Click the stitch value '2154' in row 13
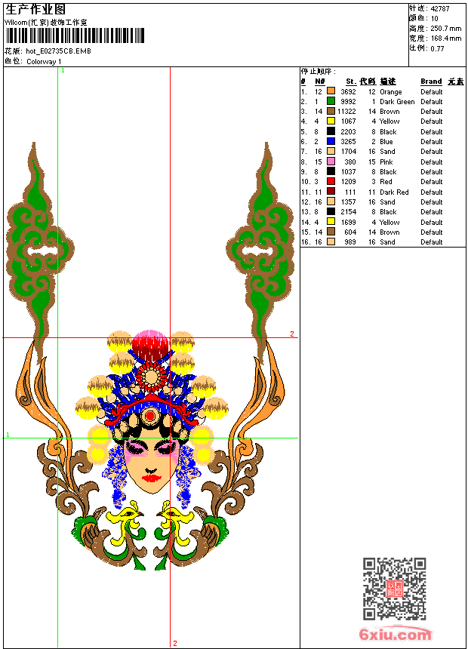The image size is (468, 649). (348, 212)
